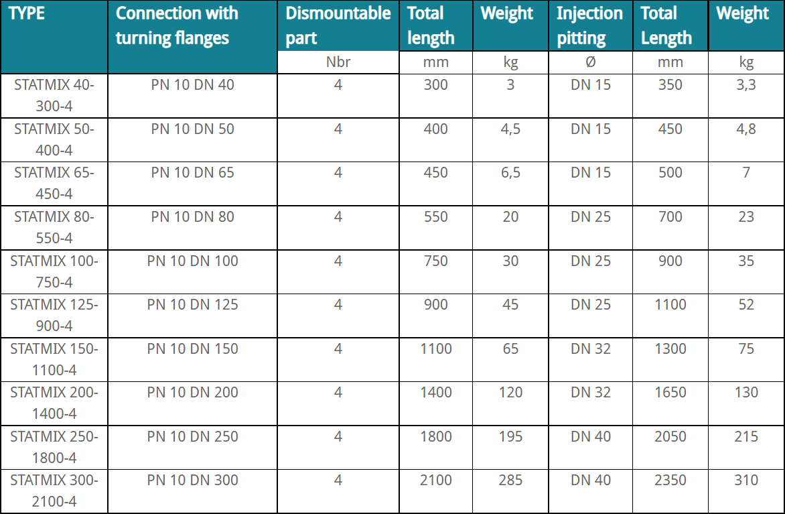Image resolution: width=785 pixels, height=514 pixels.
Task: Click the STATMIX 125-900-4 row label
Action: coord(54,315)
